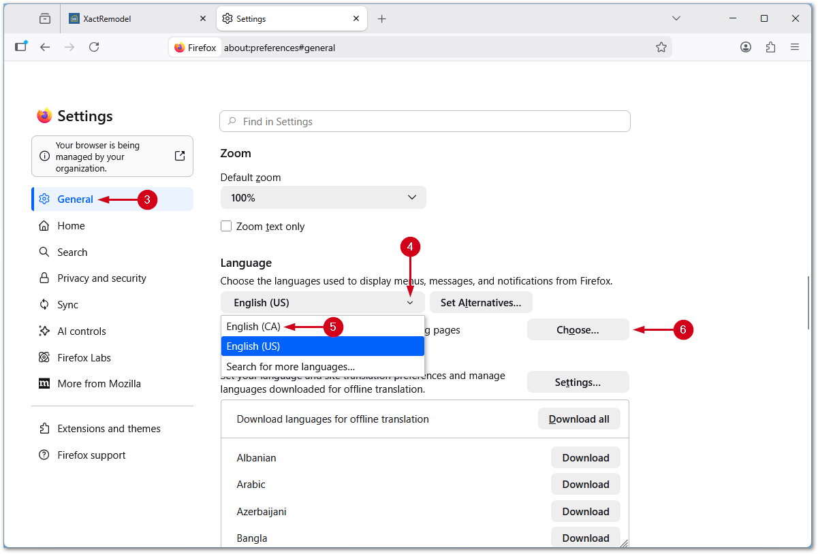The height and width of the screenshot is (554, 818).
Task: Open the hamburger application menu
Action: (795, 47)
